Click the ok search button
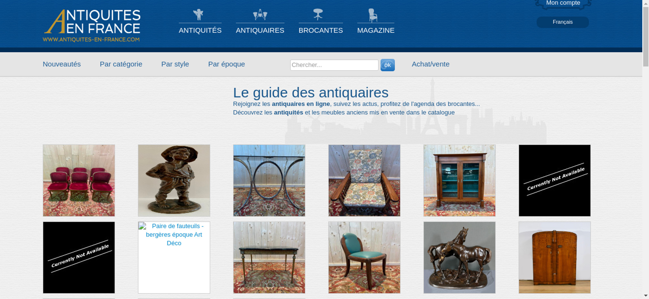The width and height of the screenshot is (649, 299). click(x=387, y=65)
